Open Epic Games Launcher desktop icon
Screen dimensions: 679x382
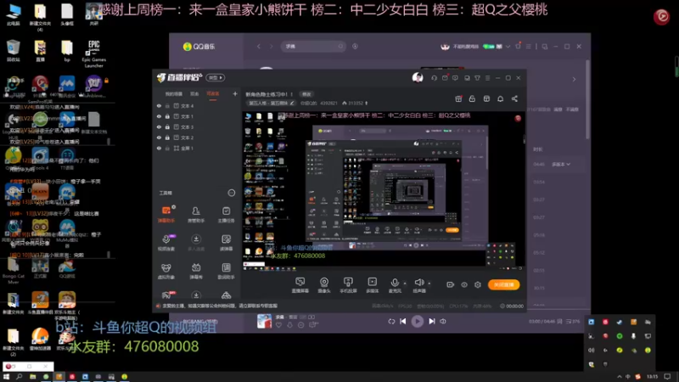(93, 53)
